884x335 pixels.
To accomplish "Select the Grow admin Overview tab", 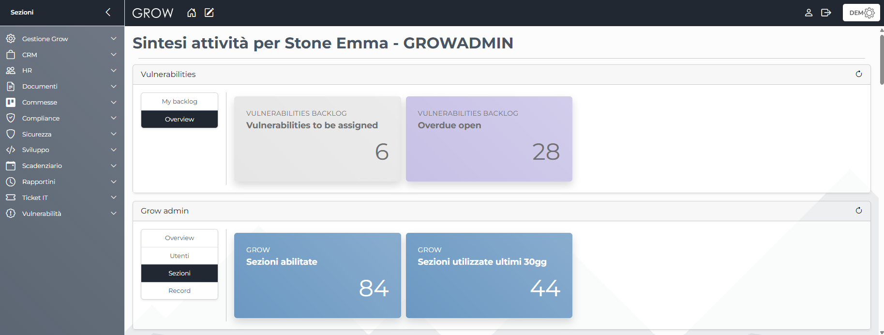I will tap(180, 238).
